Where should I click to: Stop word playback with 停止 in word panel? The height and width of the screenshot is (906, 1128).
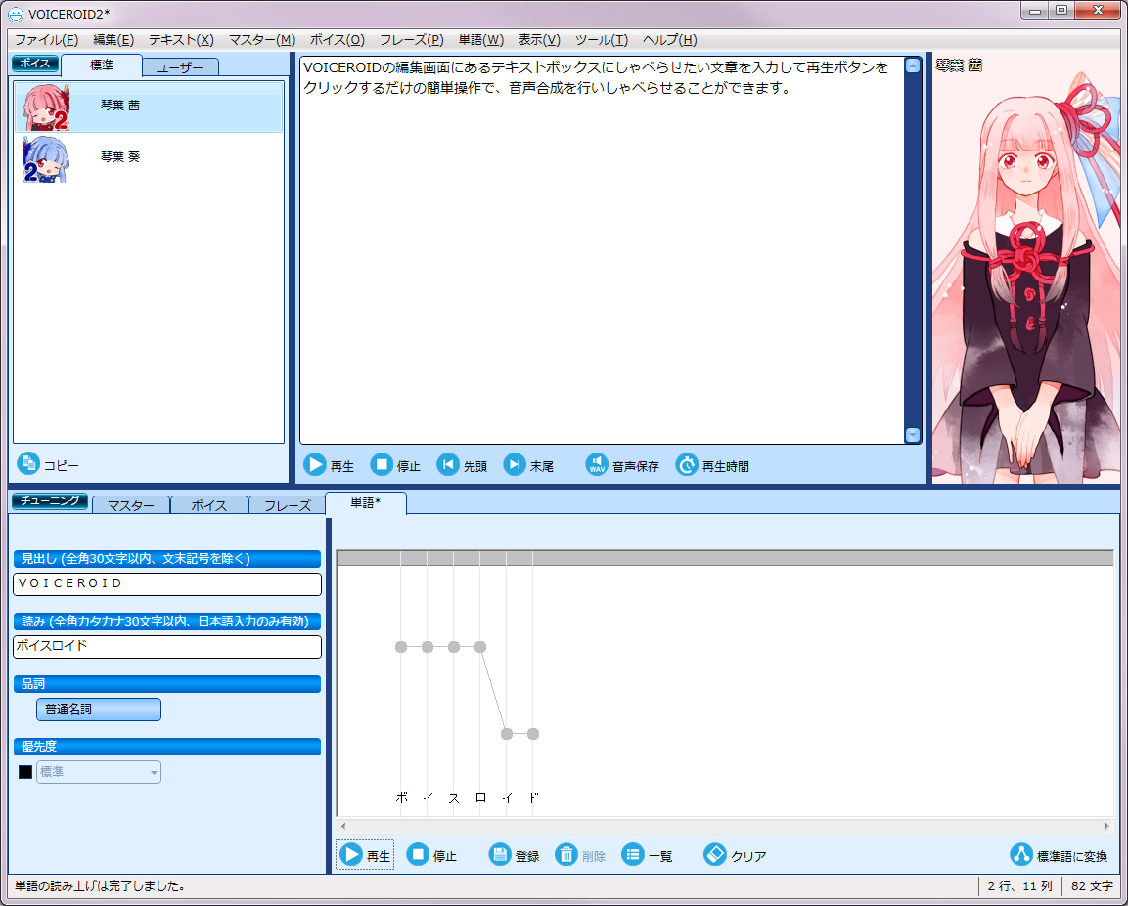[431, 855]
